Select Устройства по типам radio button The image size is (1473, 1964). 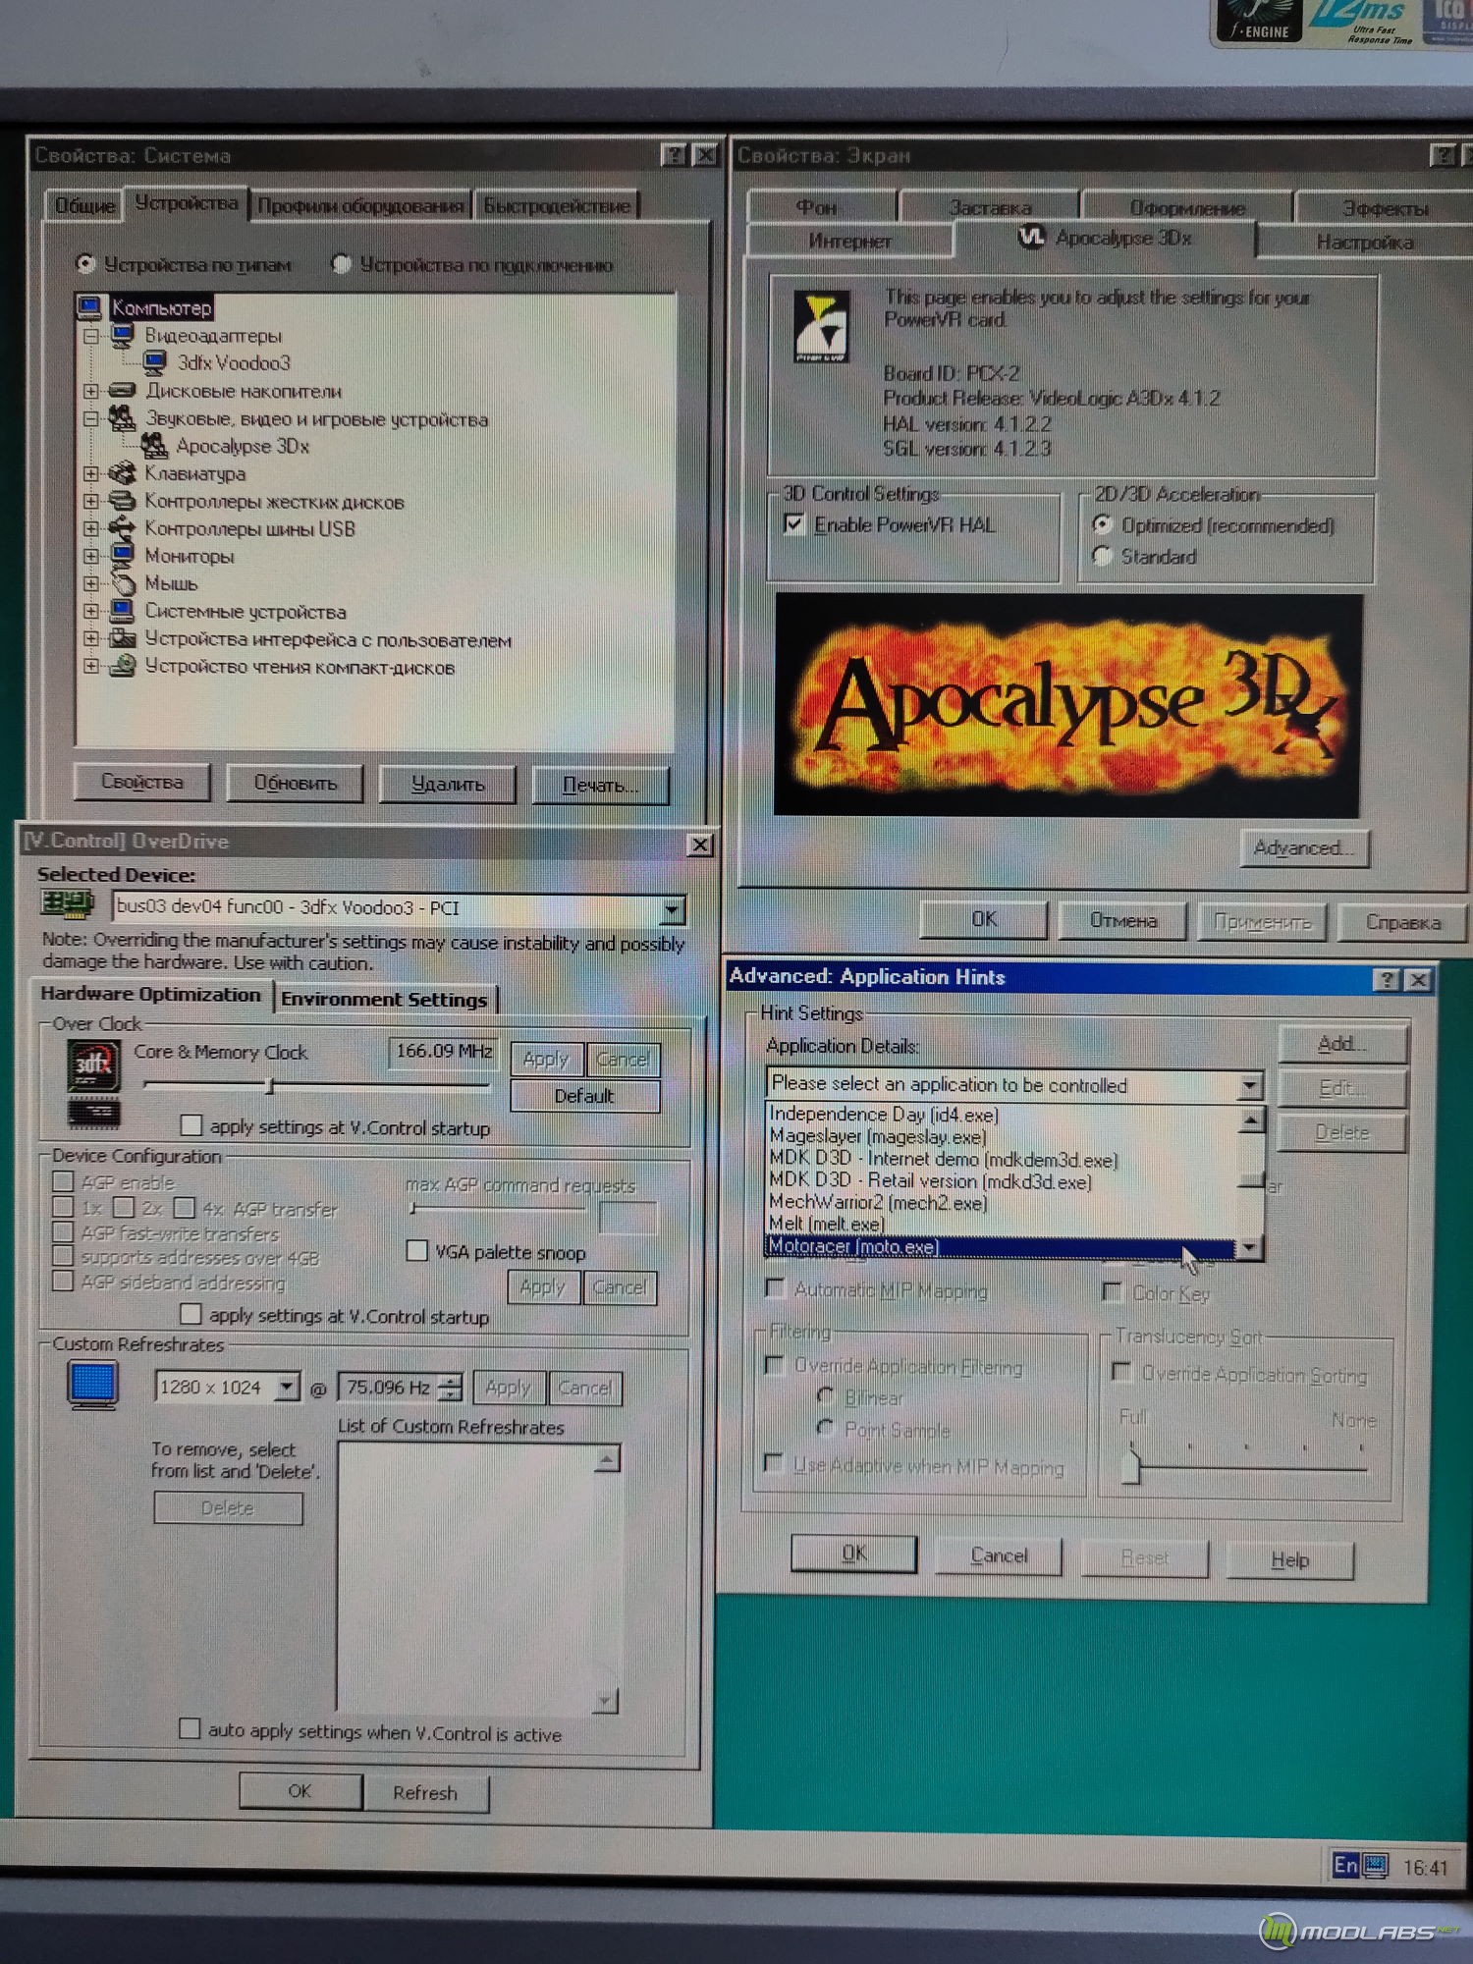pos(86,263)
